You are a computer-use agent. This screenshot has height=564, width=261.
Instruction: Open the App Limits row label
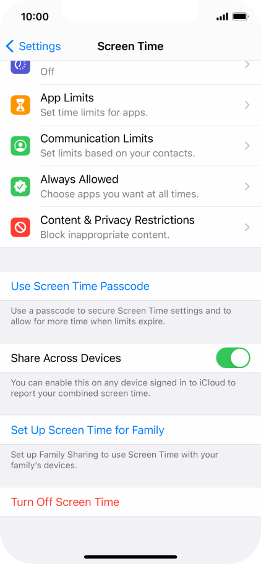(67, 98)
